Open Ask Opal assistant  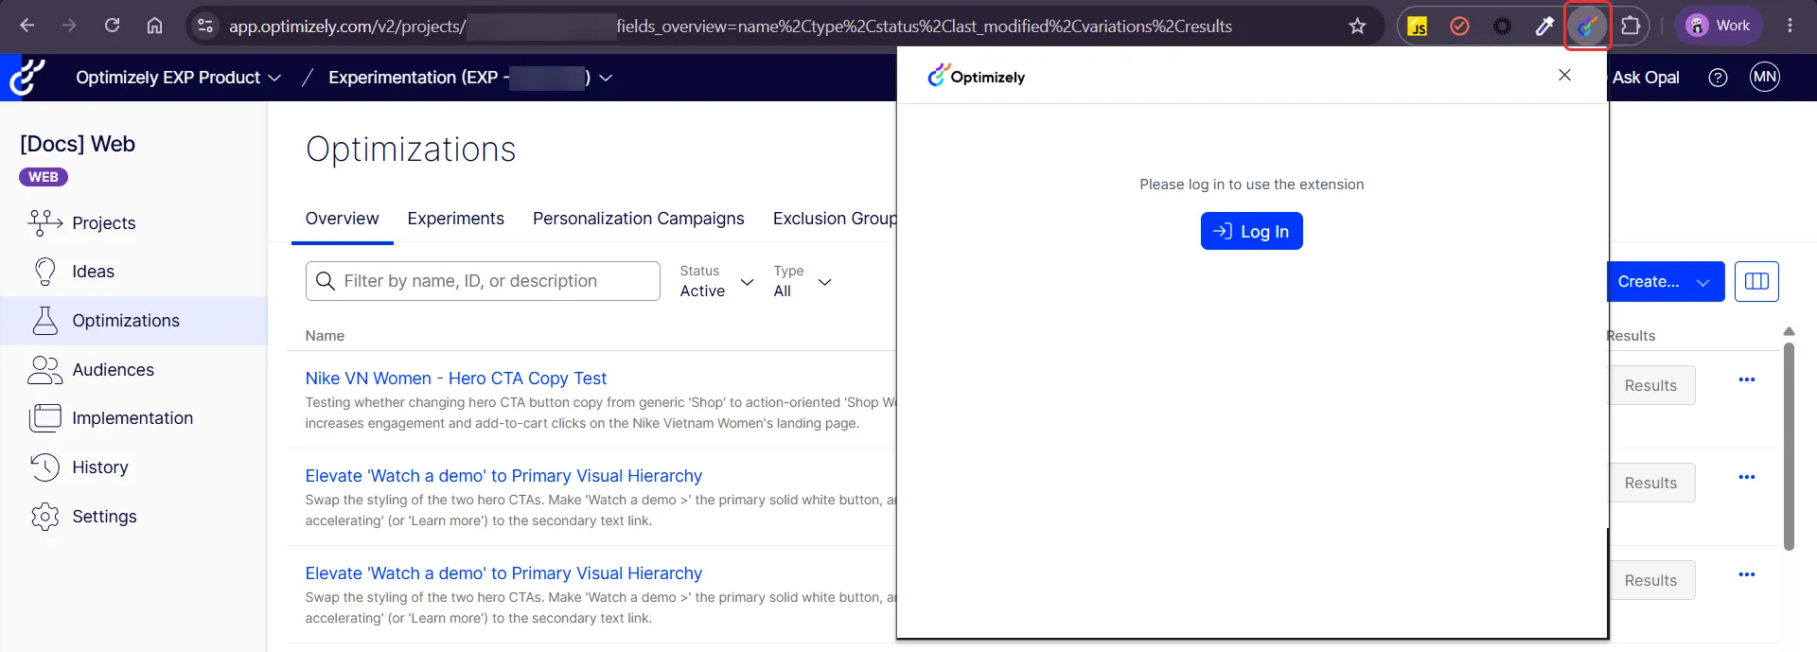1646,78
